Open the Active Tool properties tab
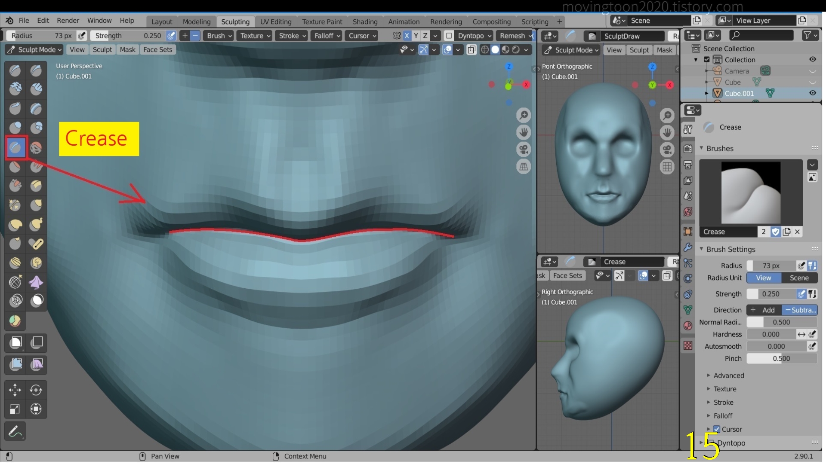Viewport: 826px width, 464px height. (688, 129)
